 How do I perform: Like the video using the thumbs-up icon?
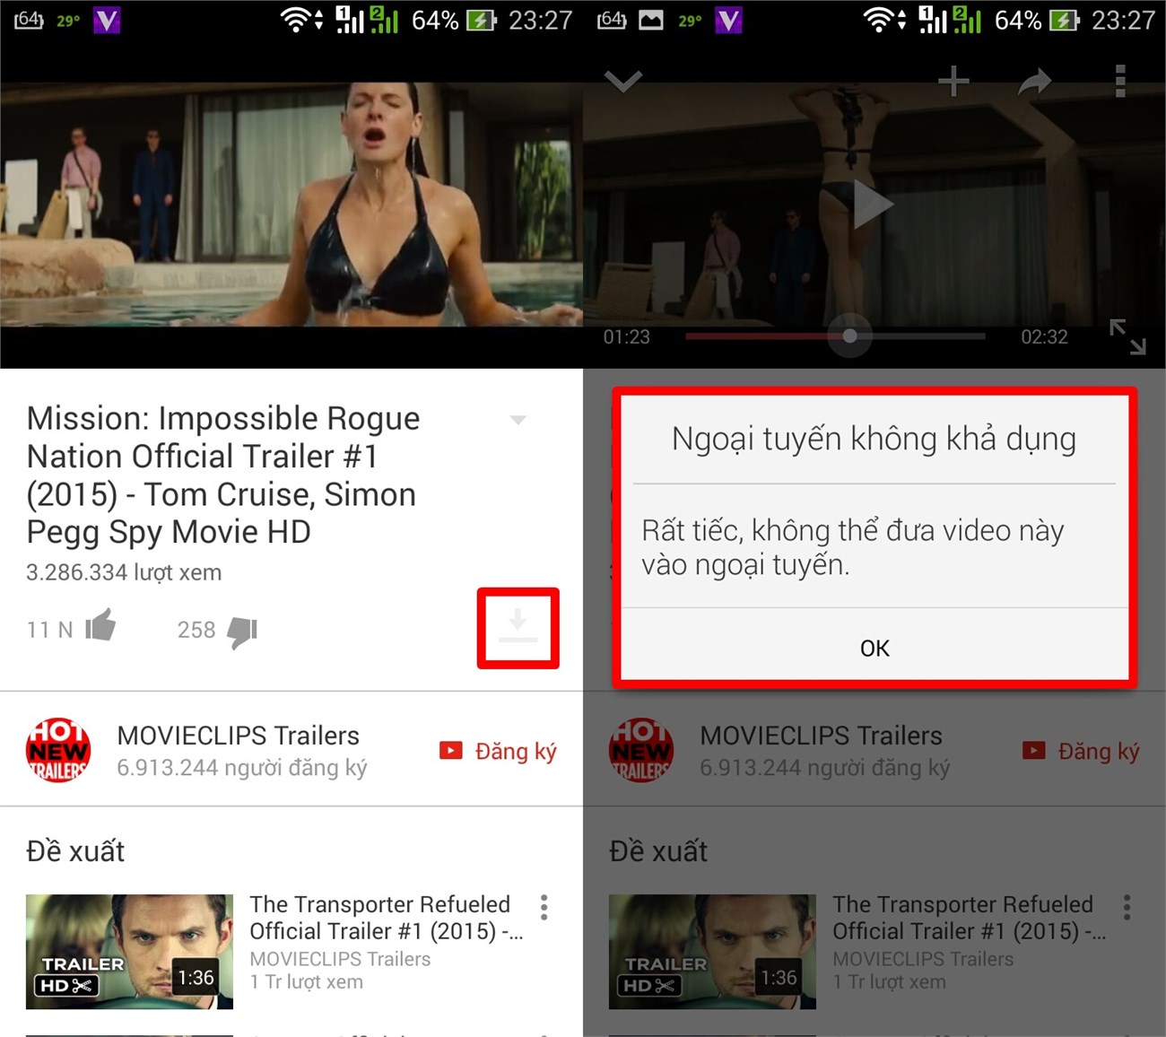pyautogui.click(x=100, y=624)
